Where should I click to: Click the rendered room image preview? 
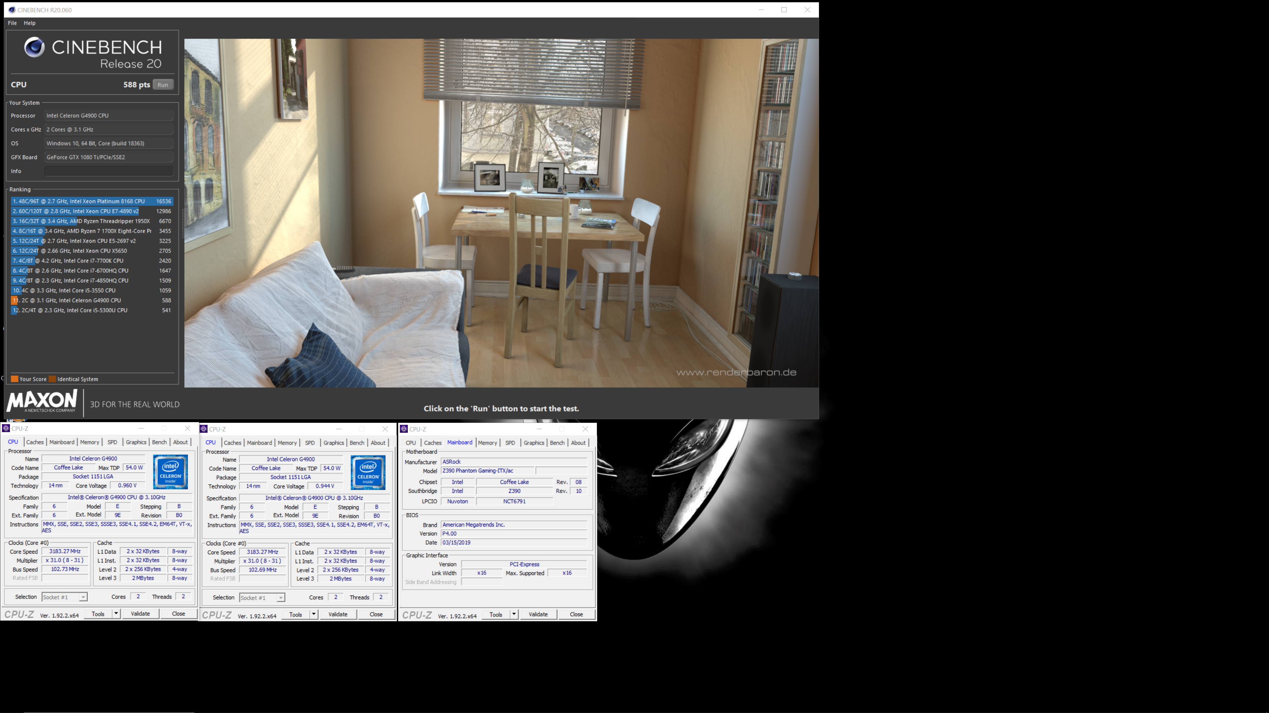(x=502, y=213)
